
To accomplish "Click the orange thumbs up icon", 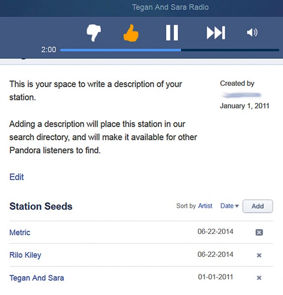I will (x=131, y=33).
